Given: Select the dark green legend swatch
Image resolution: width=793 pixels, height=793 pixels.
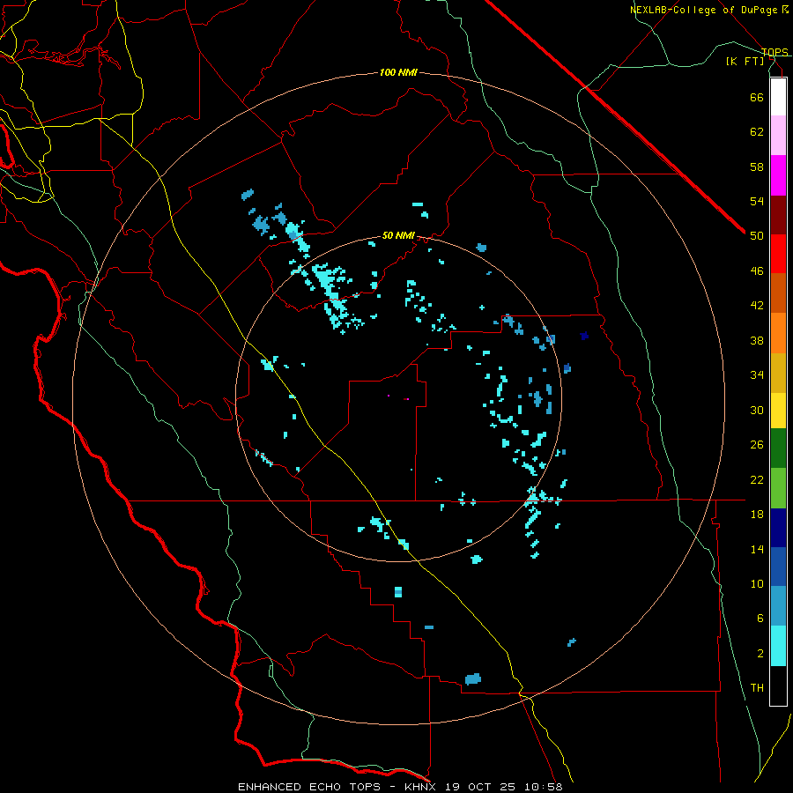Looking at the screenshot, I should point(778,448).
